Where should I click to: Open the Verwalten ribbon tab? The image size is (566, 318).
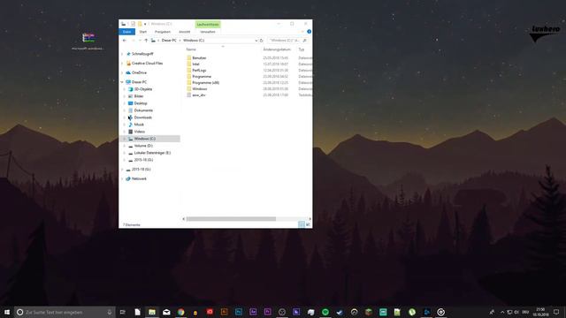pos(208,32)
